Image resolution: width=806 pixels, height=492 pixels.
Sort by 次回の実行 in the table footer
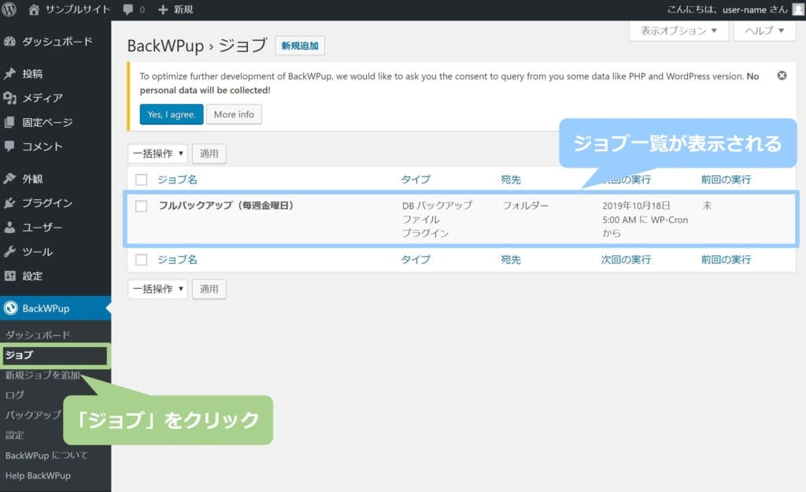[x=626, y=260]
